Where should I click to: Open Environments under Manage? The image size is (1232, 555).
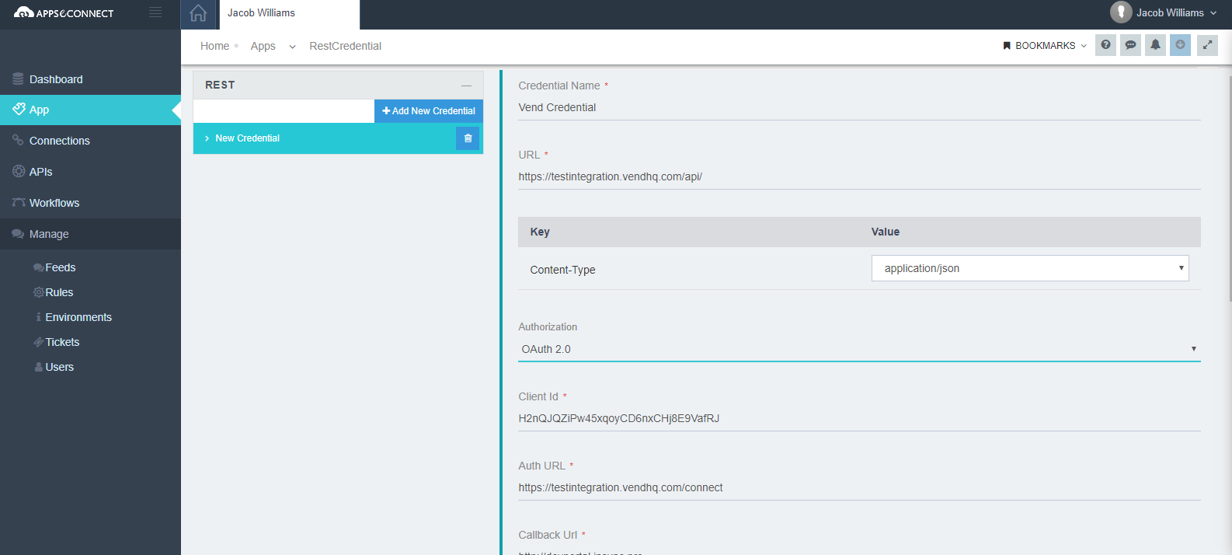[x=78, y=317]
